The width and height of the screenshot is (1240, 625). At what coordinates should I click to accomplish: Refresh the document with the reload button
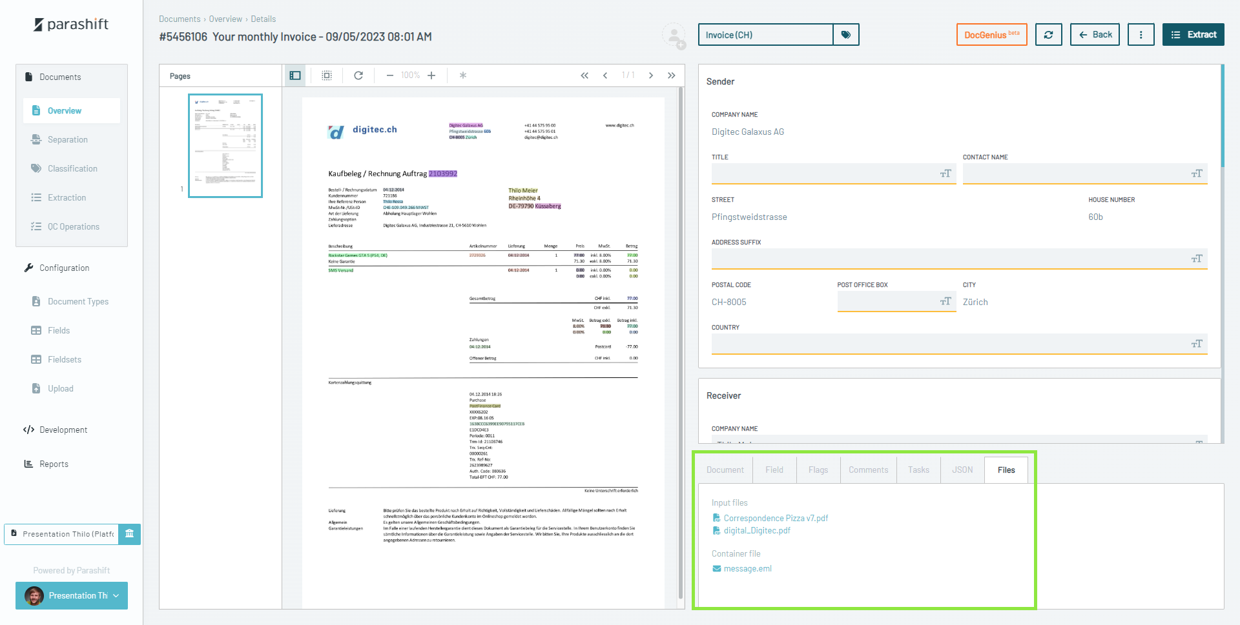[1049, 35]
